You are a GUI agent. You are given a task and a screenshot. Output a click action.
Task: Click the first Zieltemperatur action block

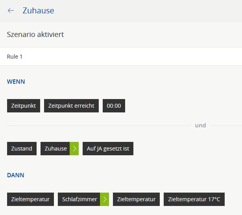[x=30, y=199]
